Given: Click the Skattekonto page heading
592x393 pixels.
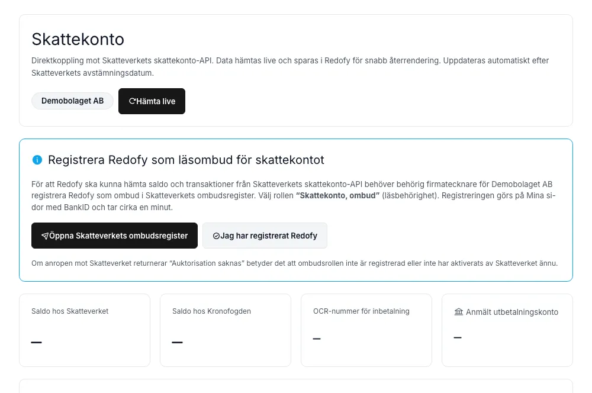Looking at the screenshot, I should pos(78,39).
